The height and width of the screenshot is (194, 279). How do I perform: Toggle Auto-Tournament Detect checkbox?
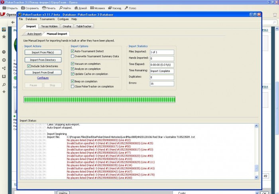tap(73, 51)
